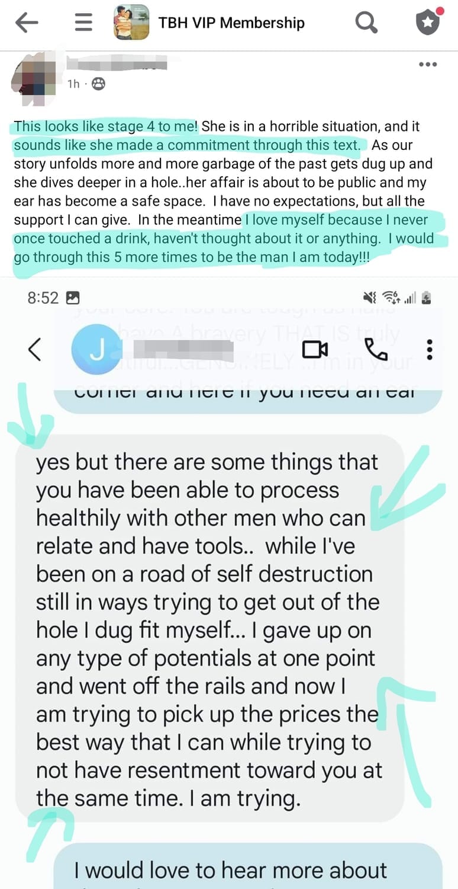Open the hamburger menu icon
This screenshot has width=458, height=889.
pyautogui.click(x=83, y=23)
